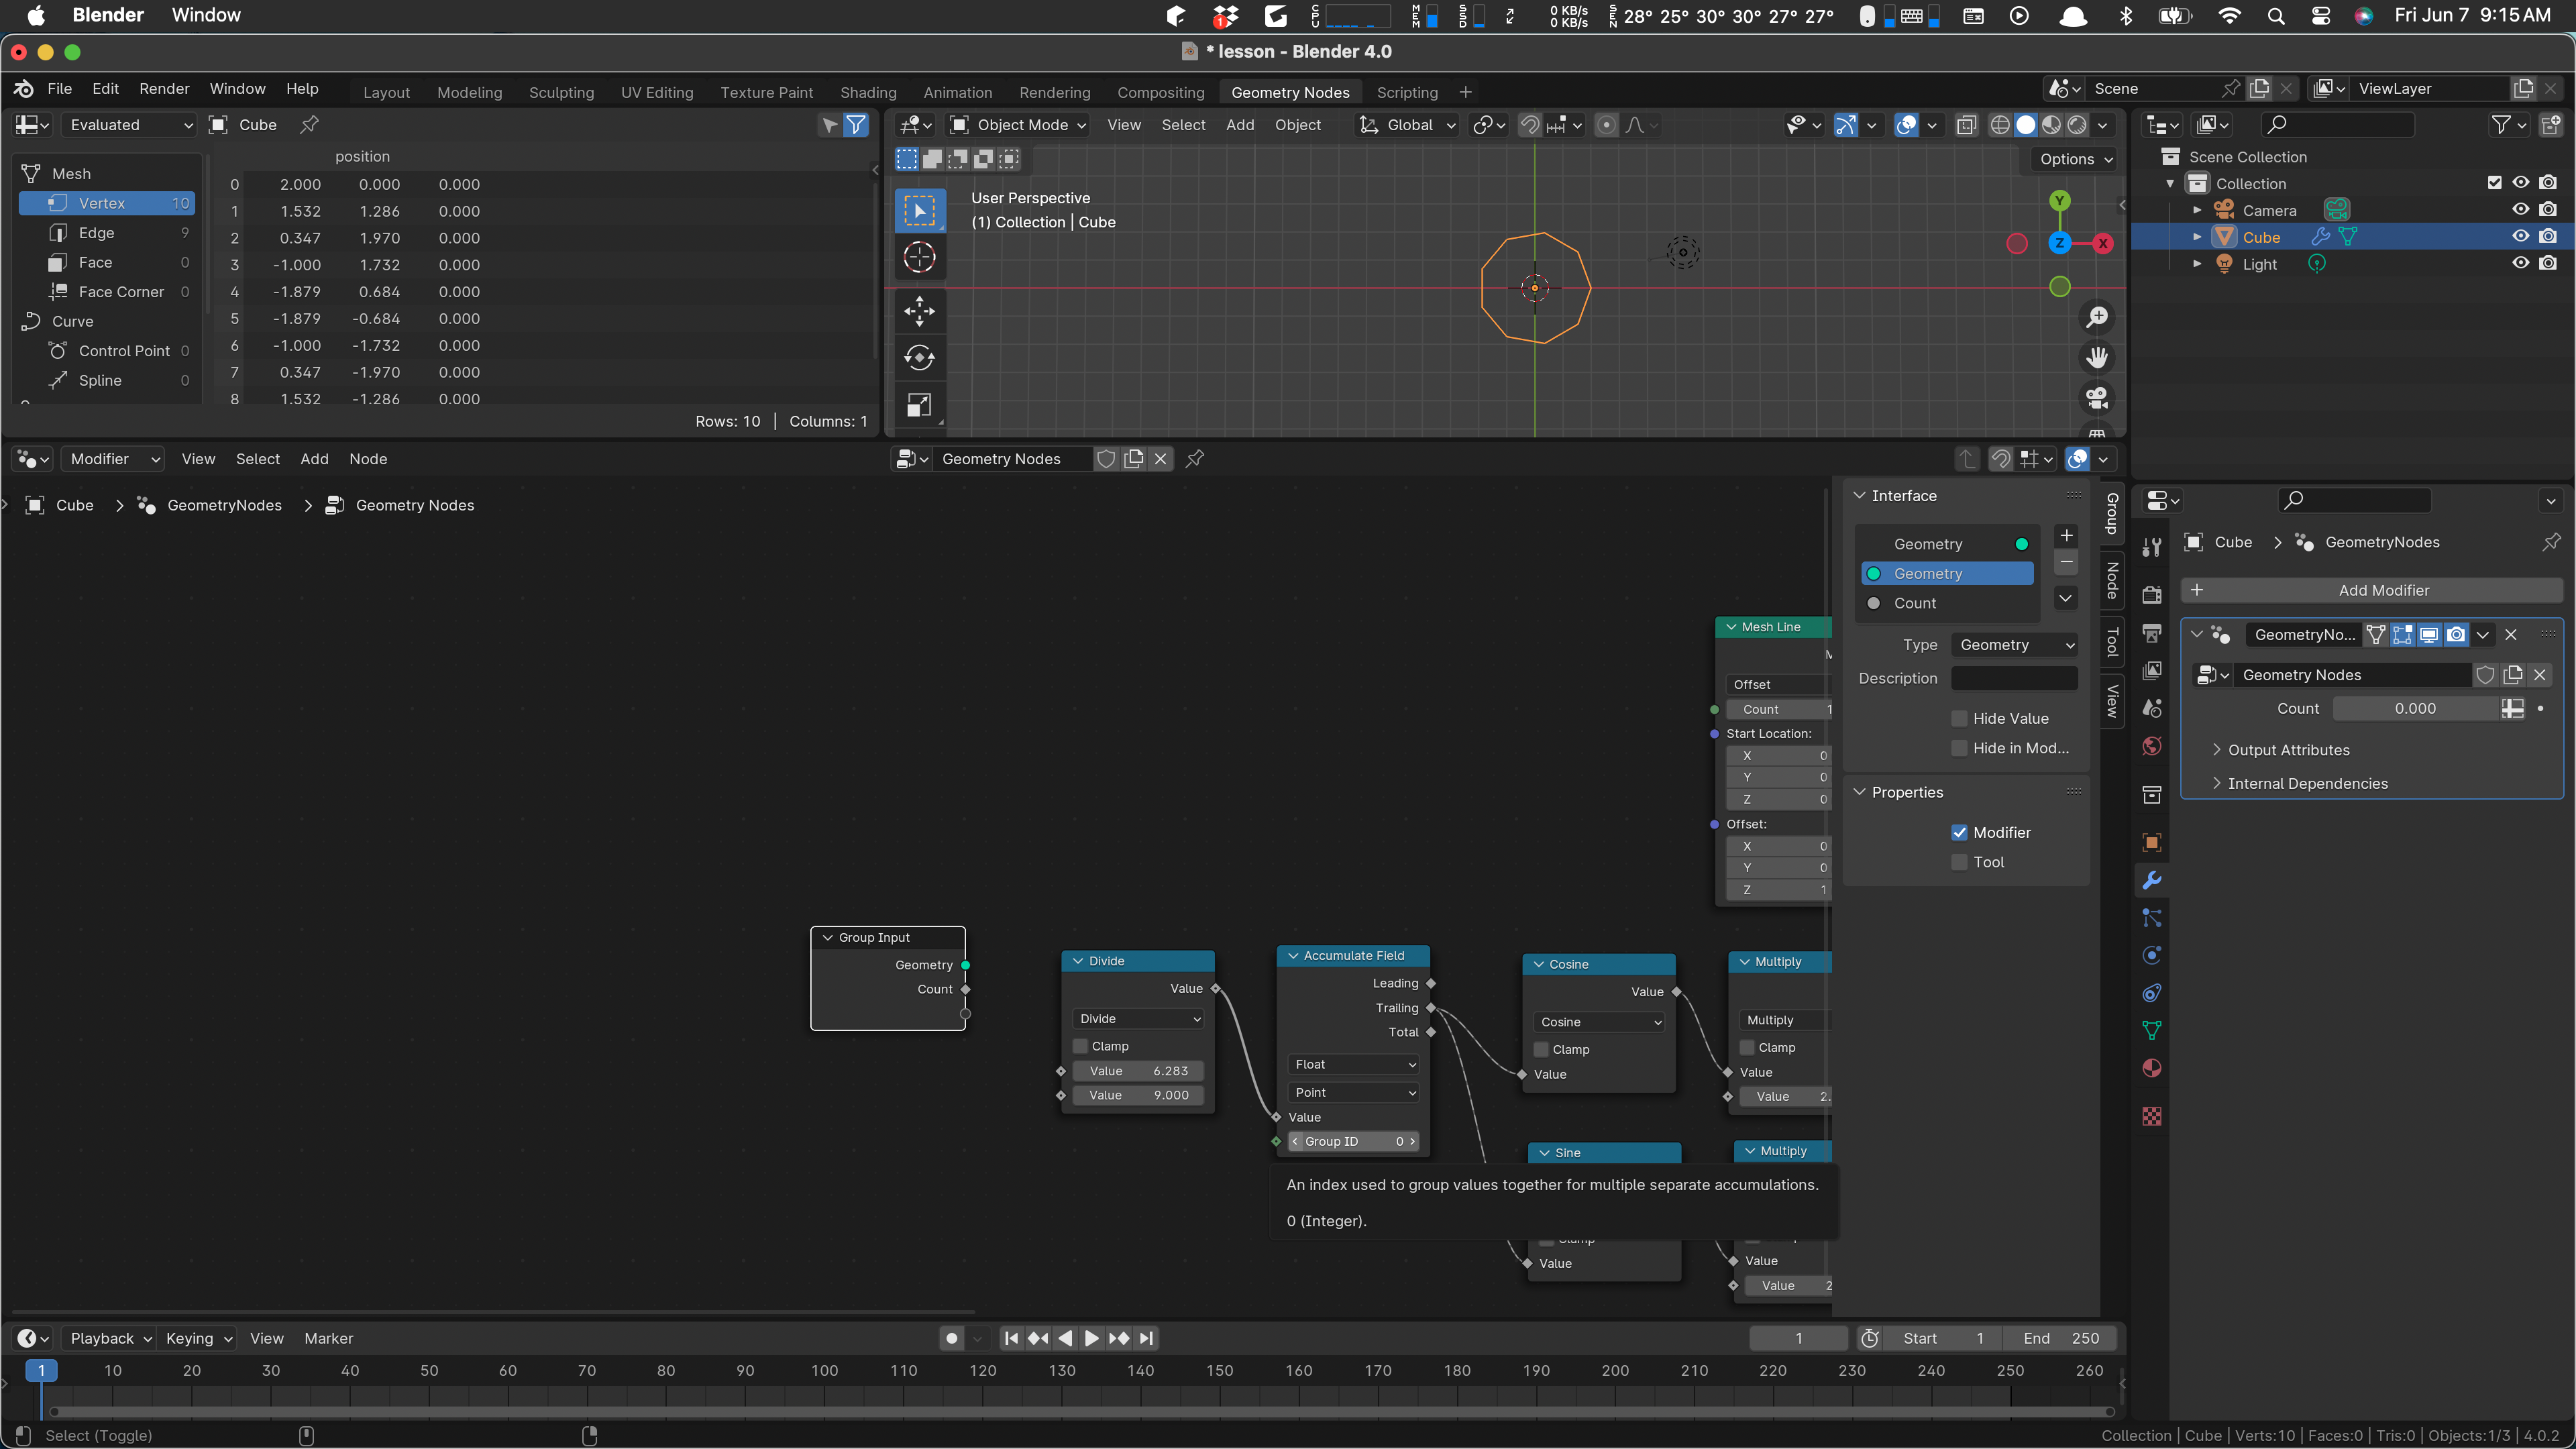Open the Object properties tab
This screenshot has width=2576, height=1449.
(x=2152, y=842)
